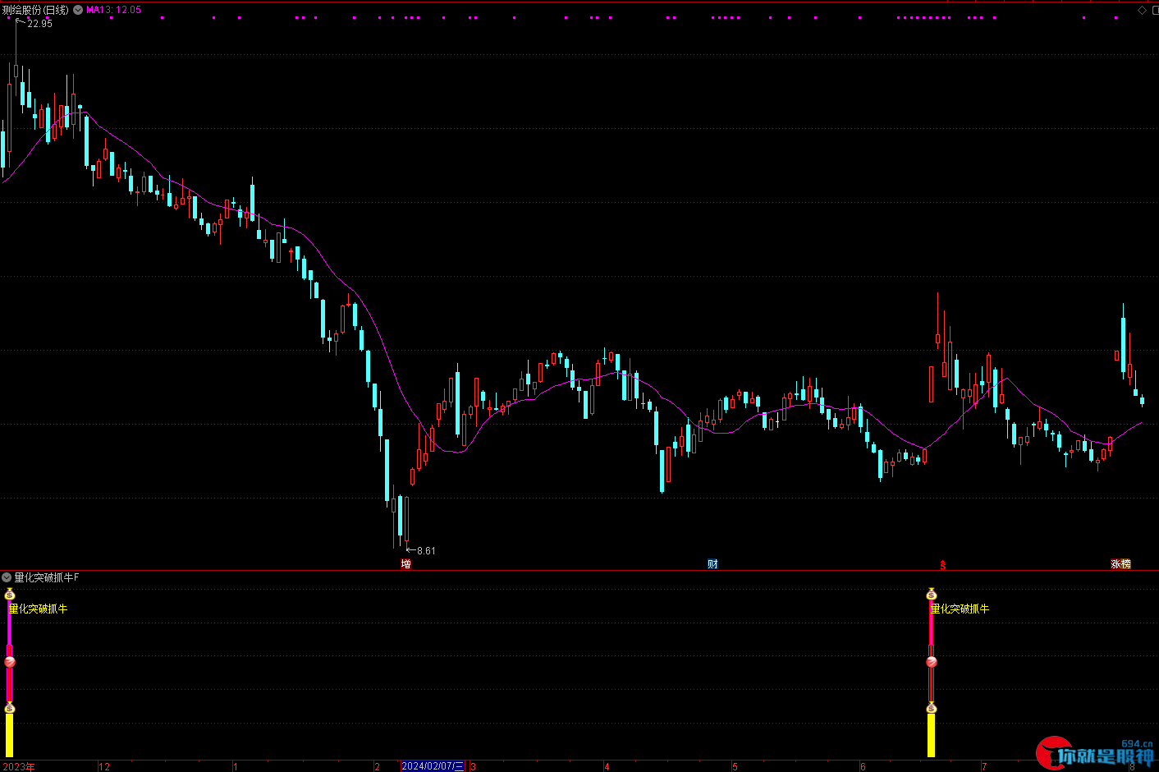Click the lower money bag icon on left signal
Viewport: 1159px width, 772px height.
click(x=10, y=708)
